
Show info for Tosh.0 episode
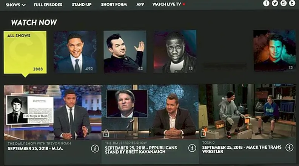pos(289,147)
